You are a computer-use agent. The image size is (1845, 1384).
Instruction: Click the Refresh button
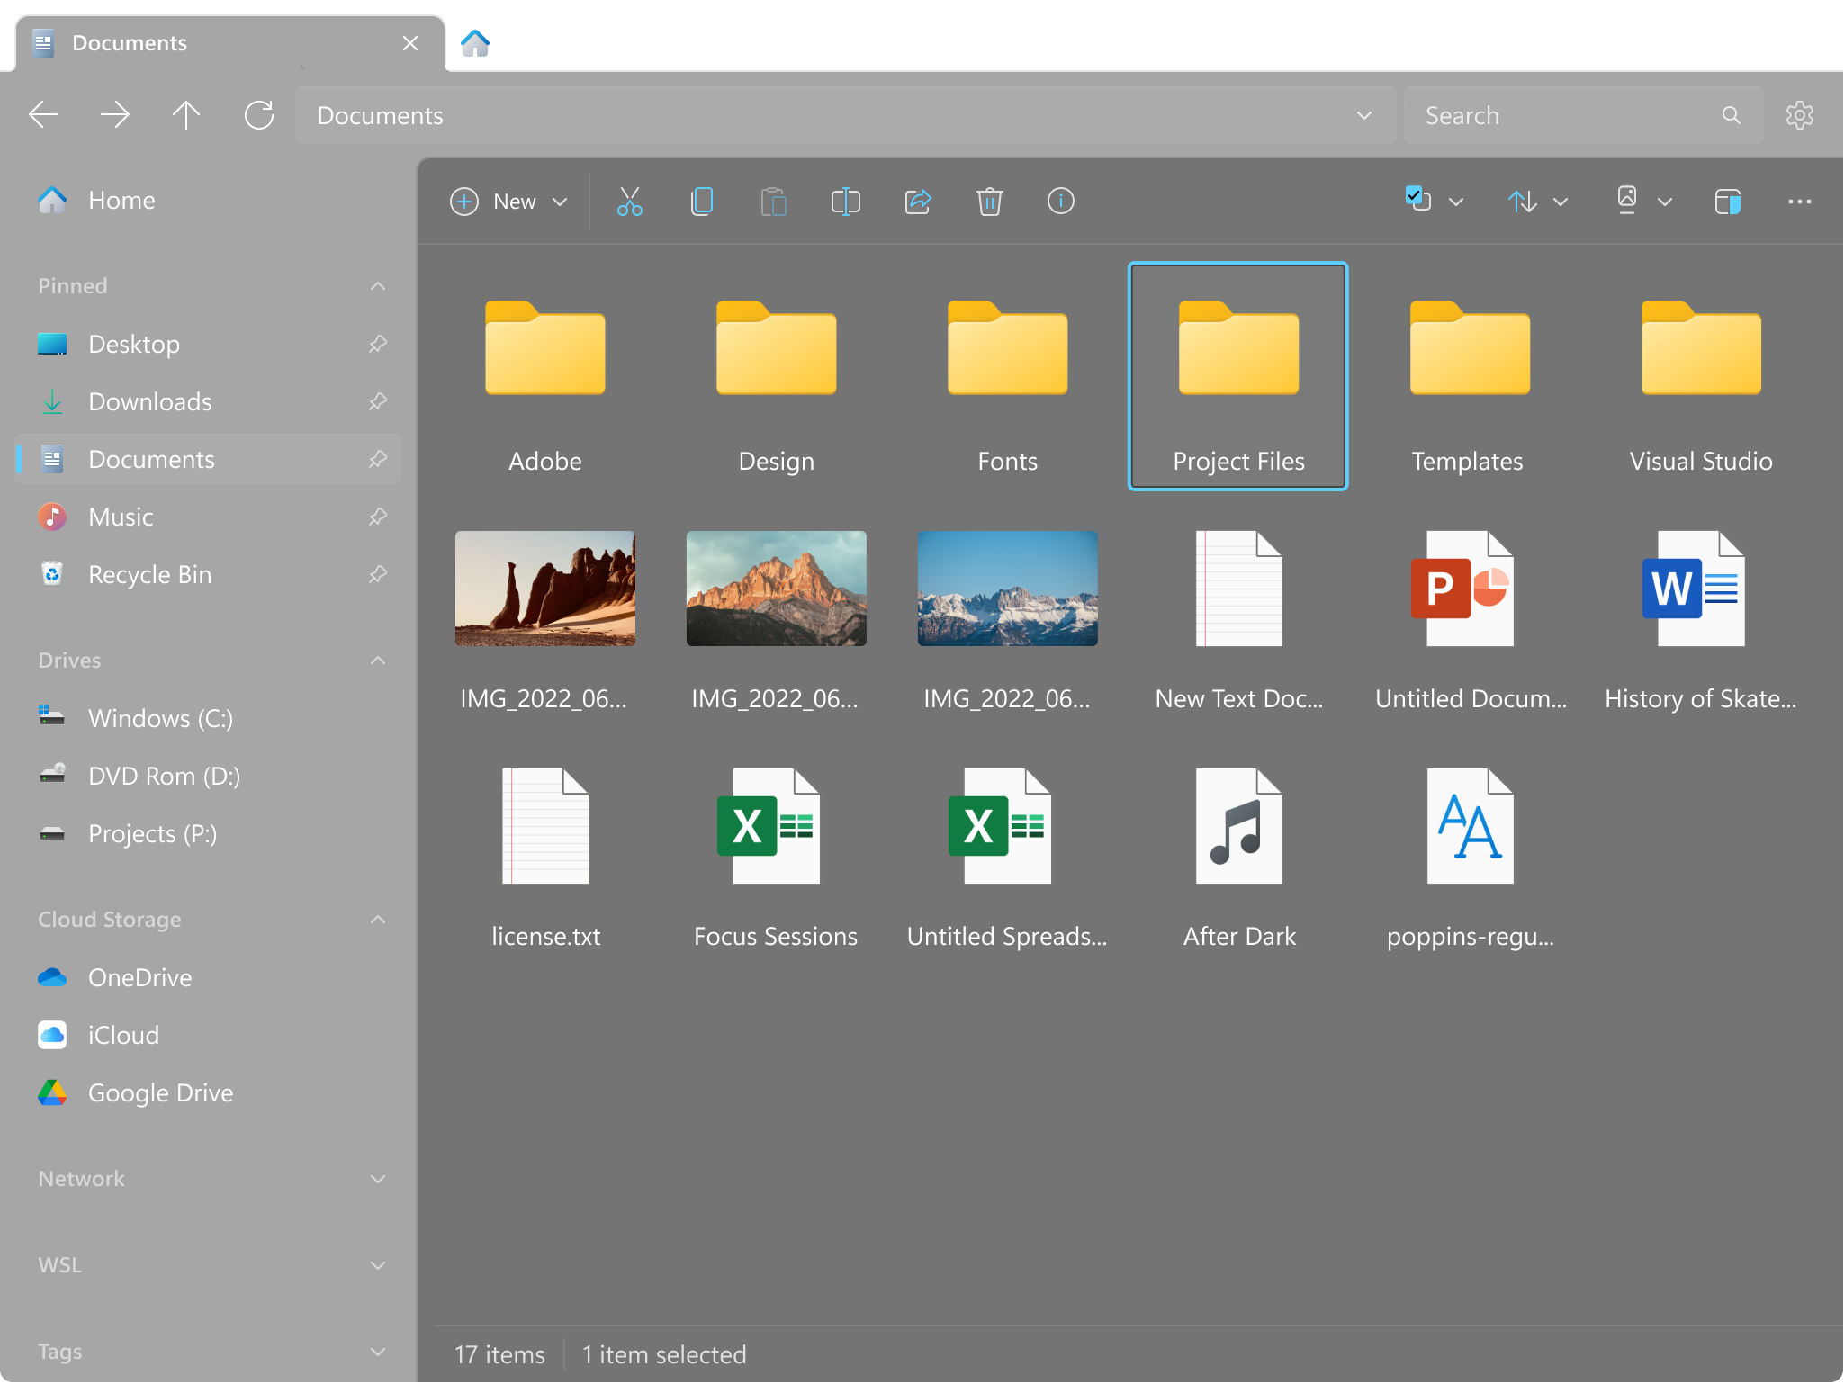point(259,115)
